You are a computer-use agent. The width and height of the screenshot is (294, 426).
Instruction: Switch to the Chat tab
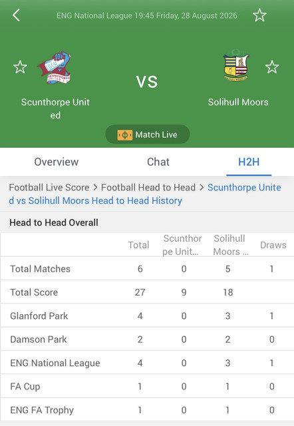158,162
